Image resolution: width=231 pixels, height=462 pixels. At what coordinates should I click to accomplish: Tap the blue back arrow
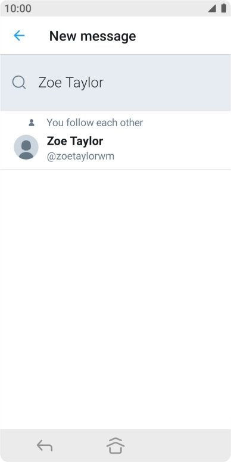coord(19,36)
